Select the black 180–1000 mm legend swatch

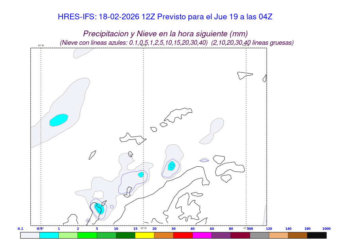click(317, 235)
